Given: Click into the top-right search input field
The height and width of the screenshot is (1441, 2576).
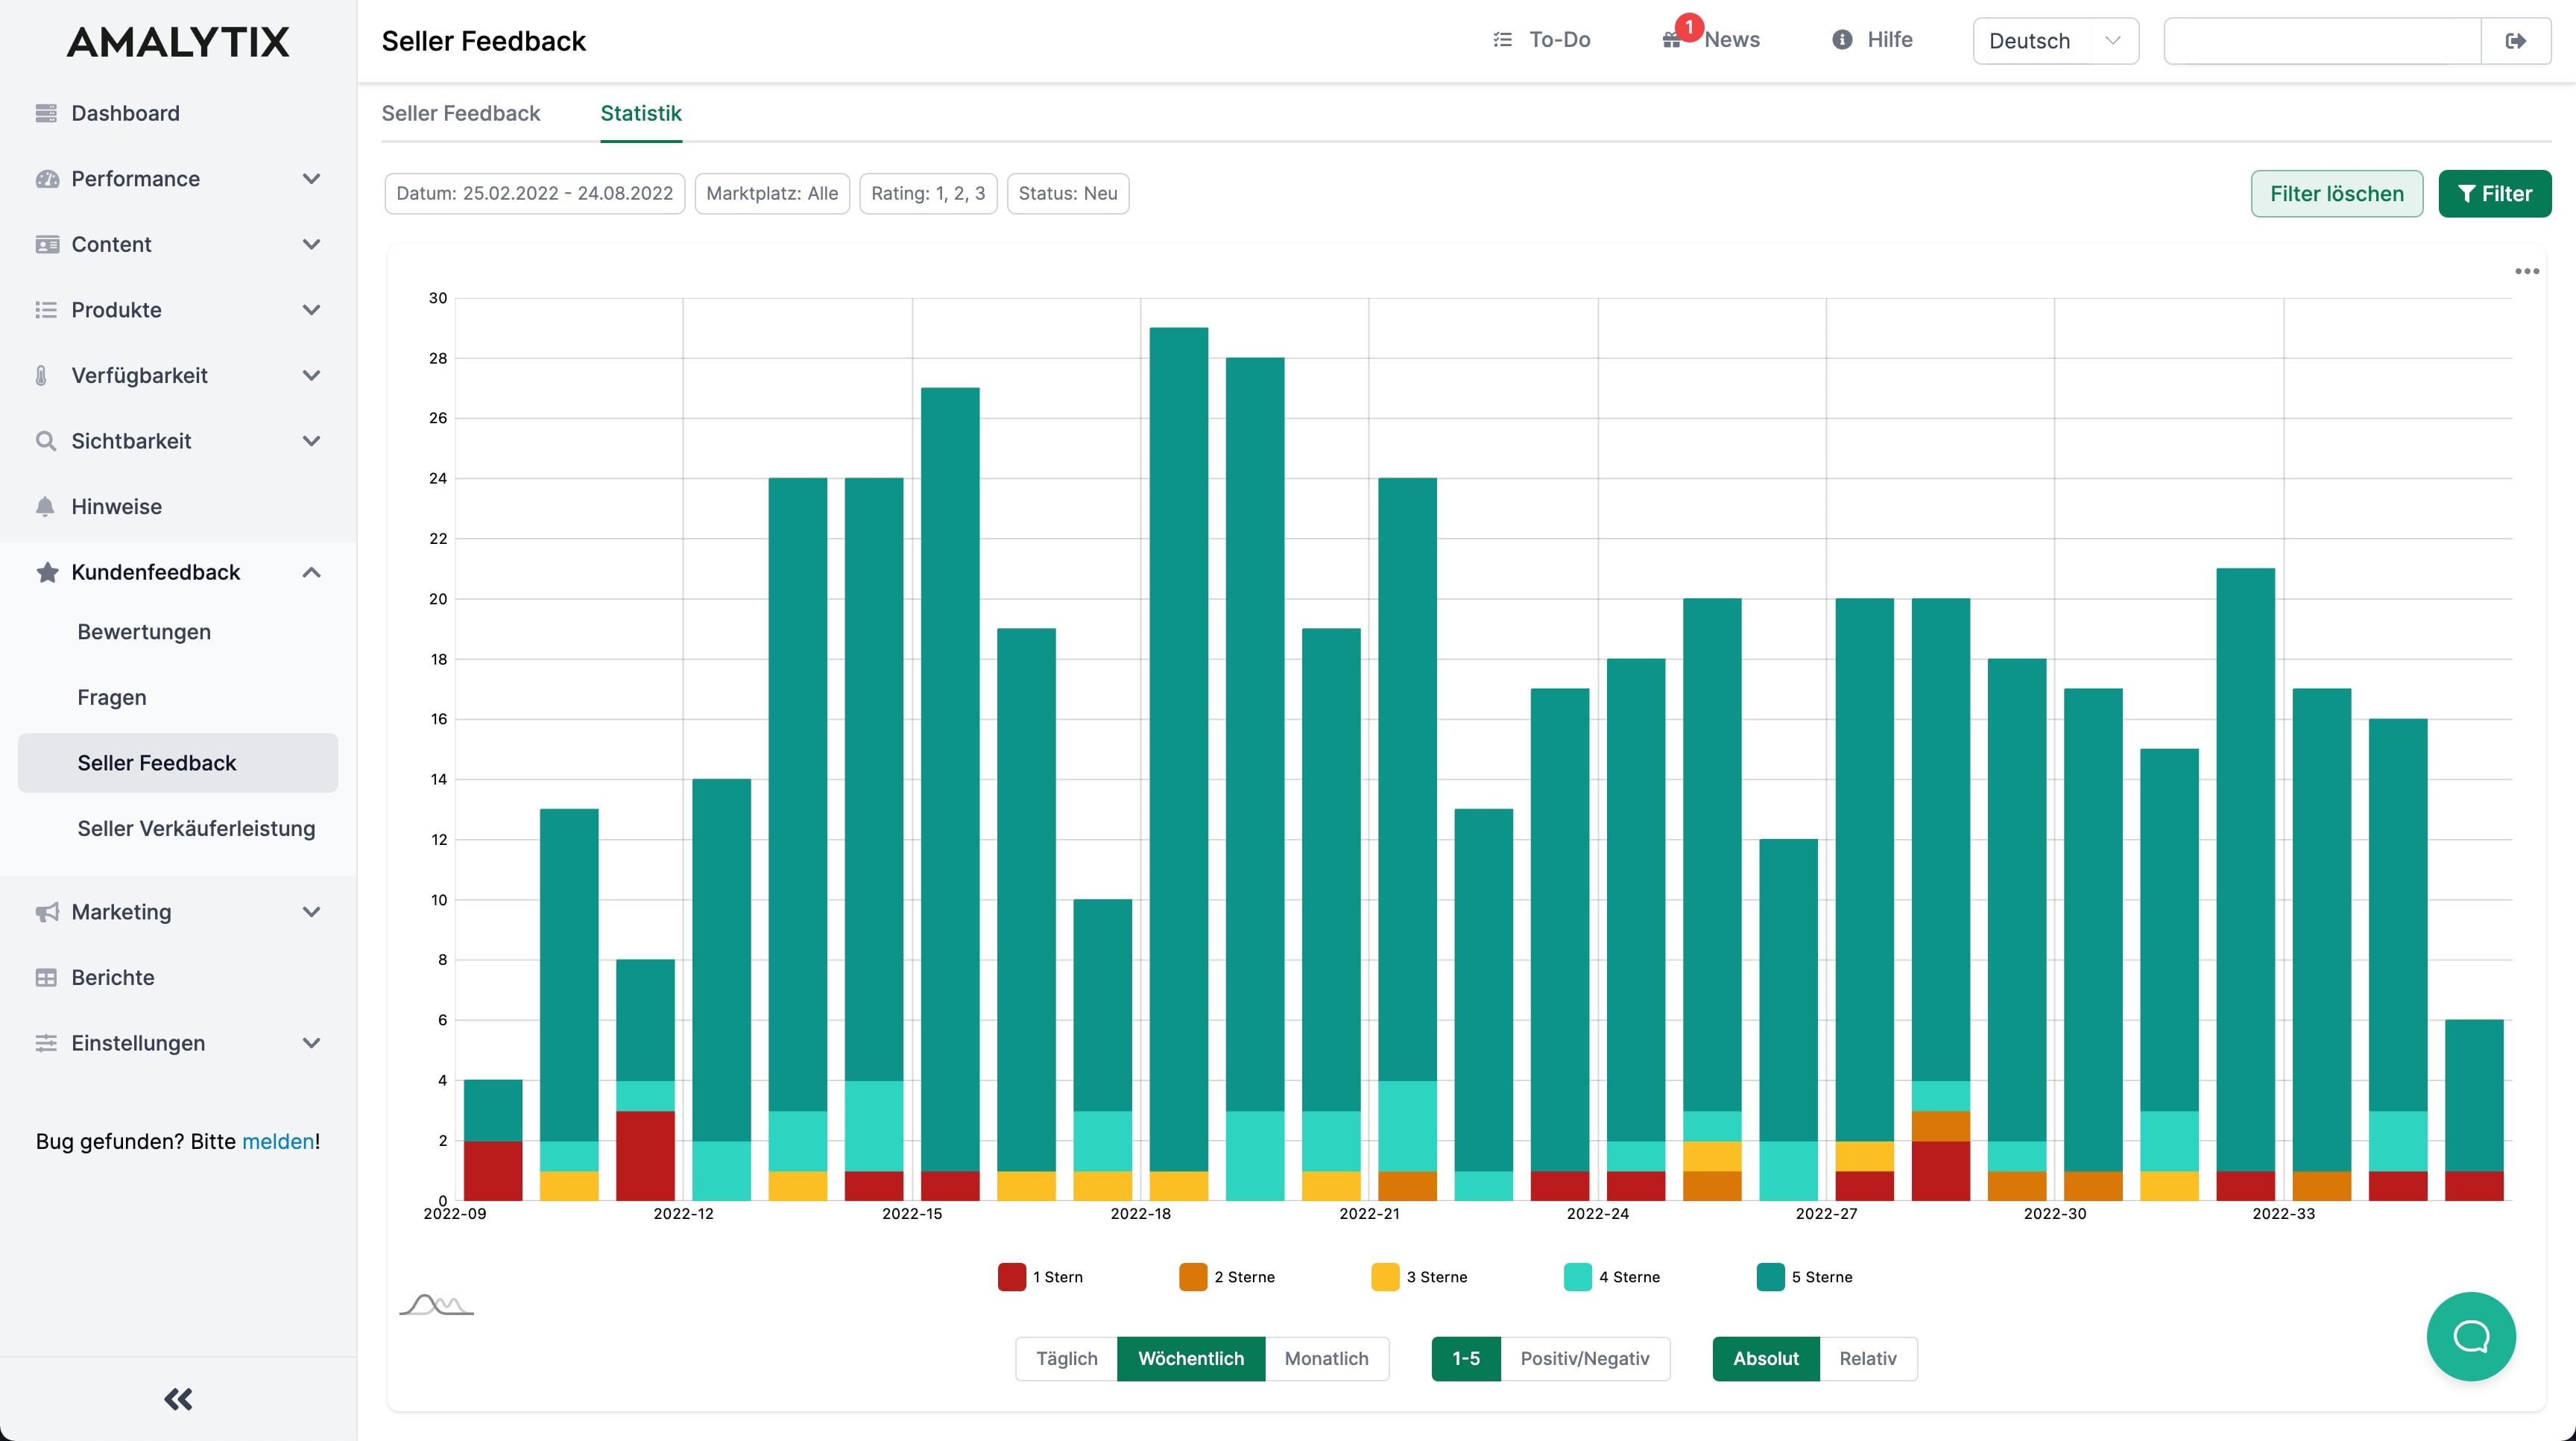Looking at the screenshot, I should tap(2322, 41).
